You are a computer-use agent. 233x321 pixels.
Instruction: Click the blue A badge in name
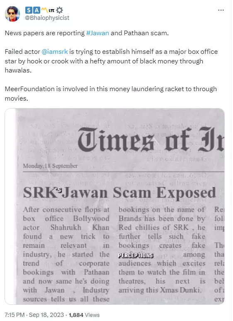pos(36,10)
